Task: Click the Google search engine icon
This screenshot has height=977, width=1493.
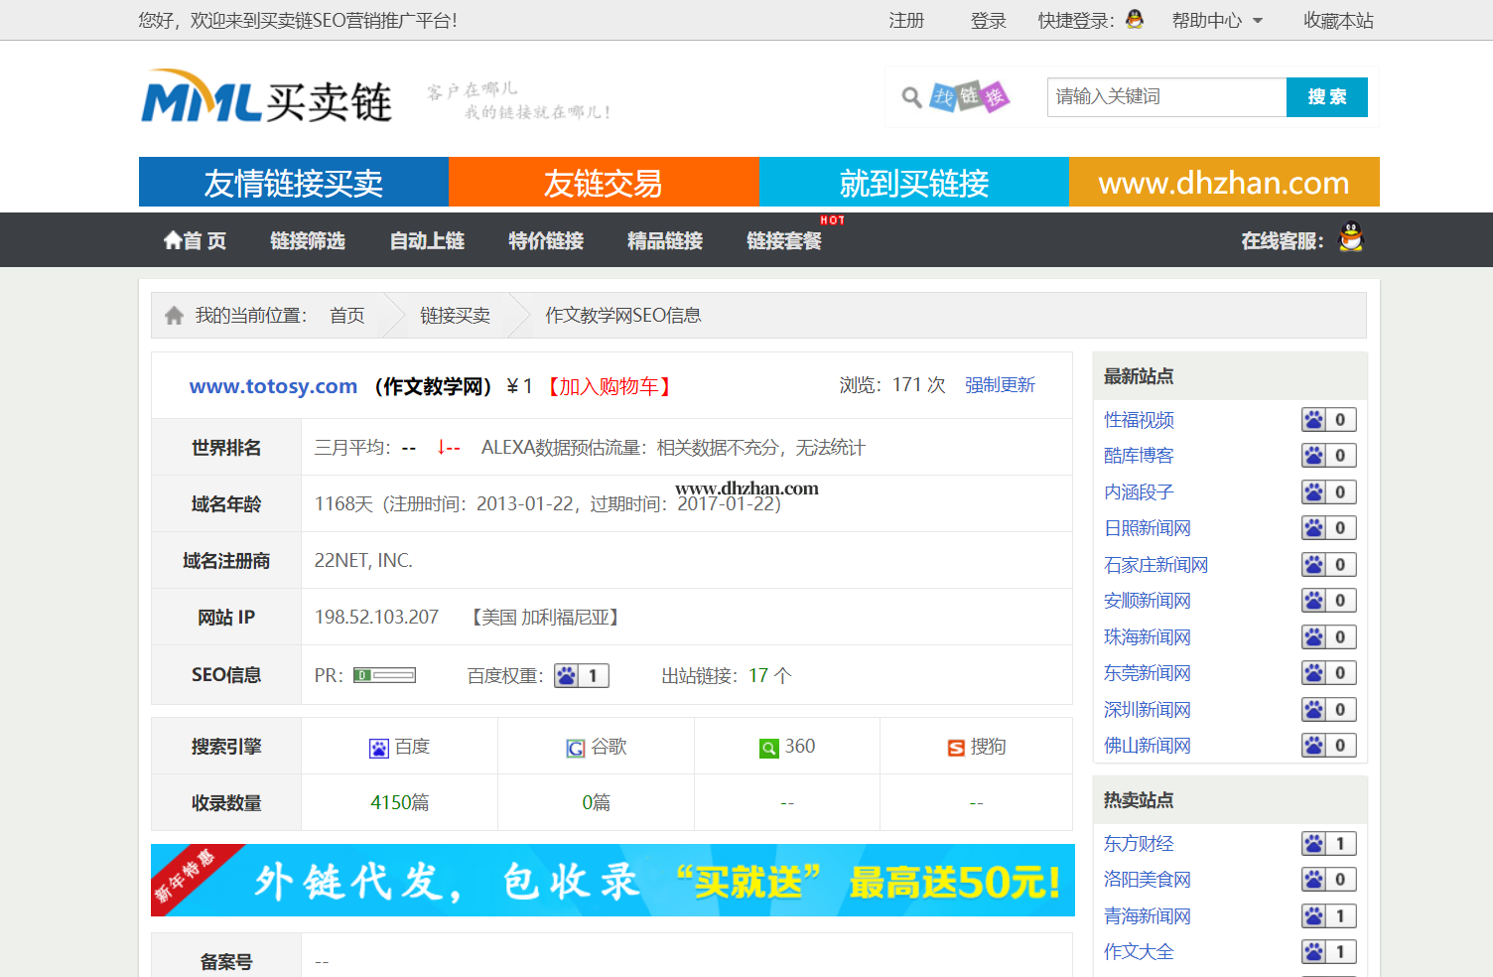Action: (x=575, y=748)
